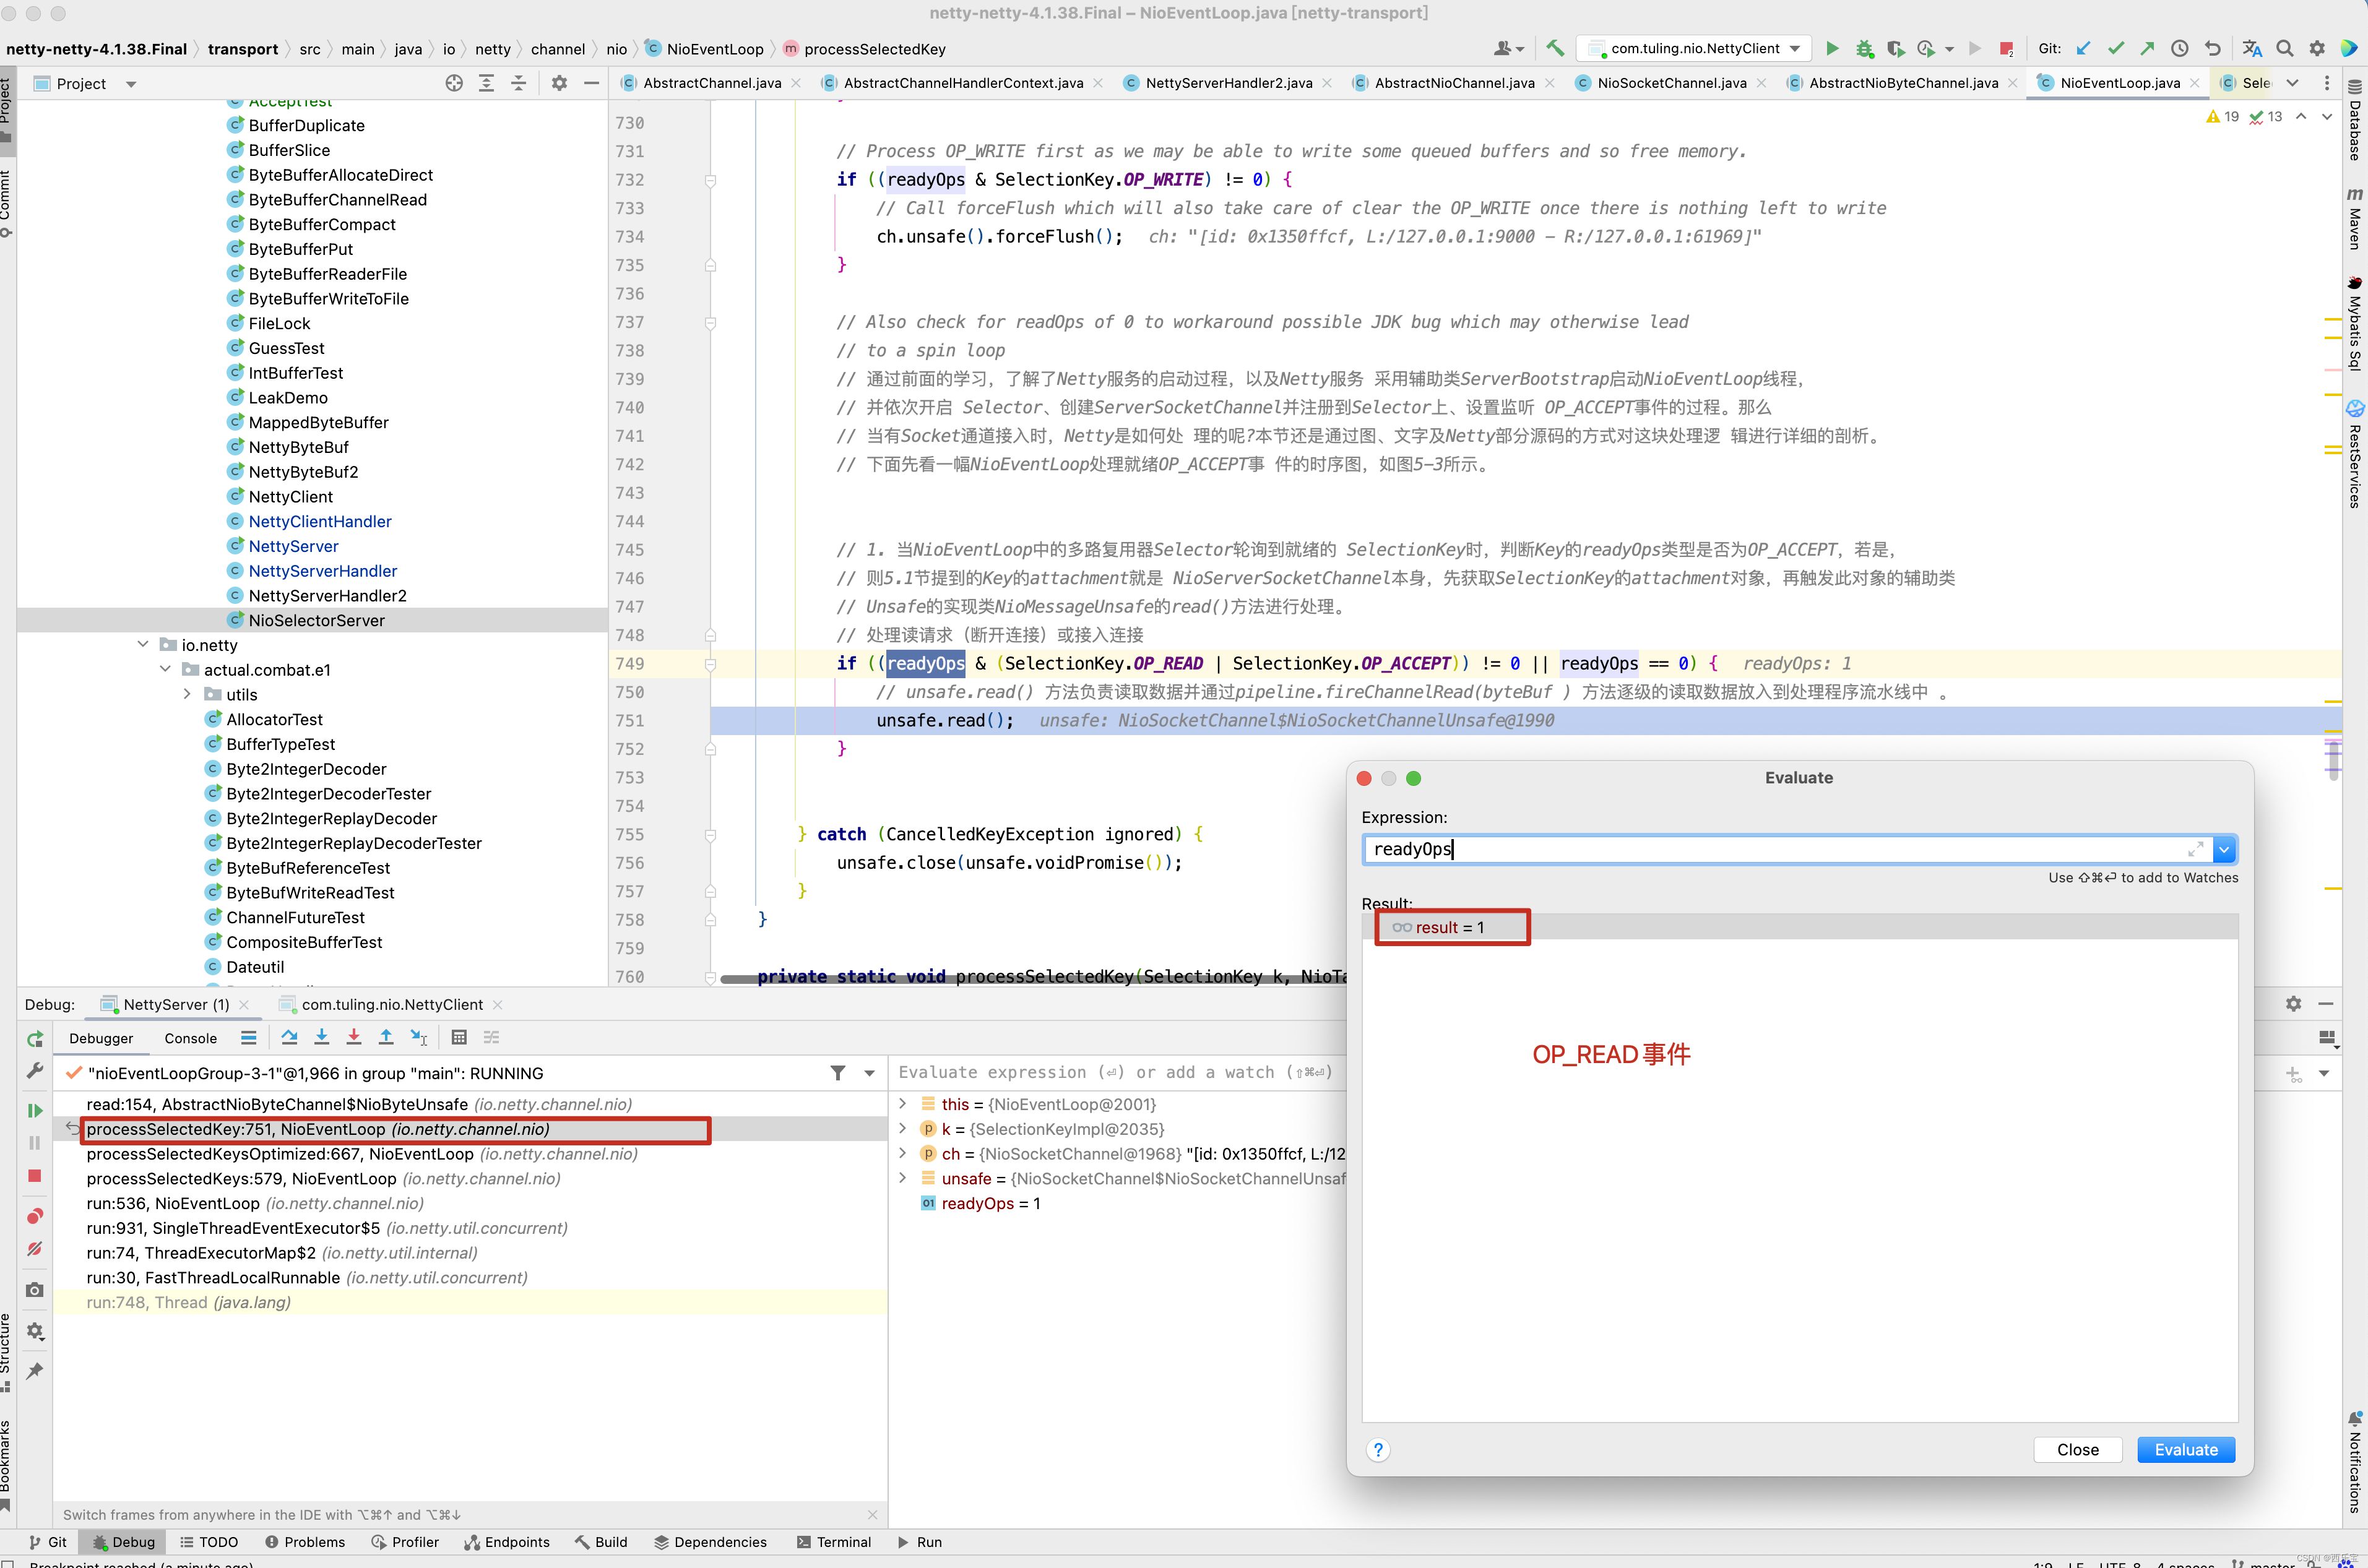Toggle fold marker at line 749
2368x1568 pixels.
(710, 664)
